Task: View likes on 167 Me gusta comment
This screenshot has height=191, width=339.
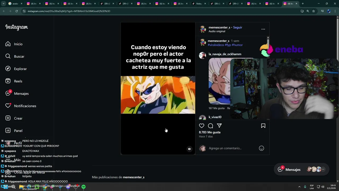Action: [x=216, y=108]
